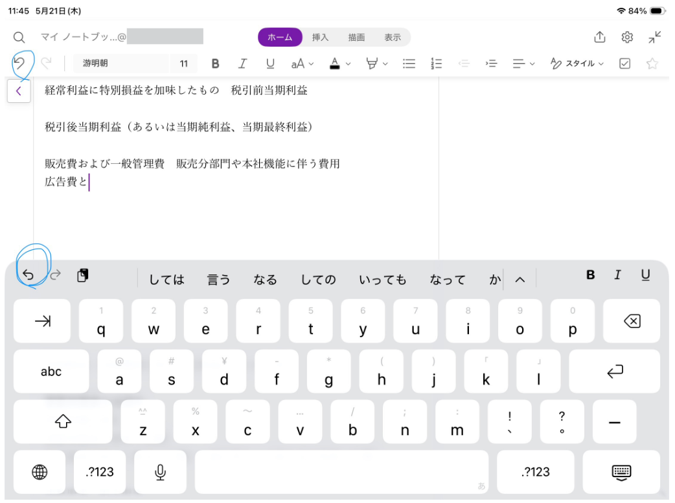This screenshot has height=503, width=675.
Task: Choose the いっても suggestion
Action: (383, 280)
